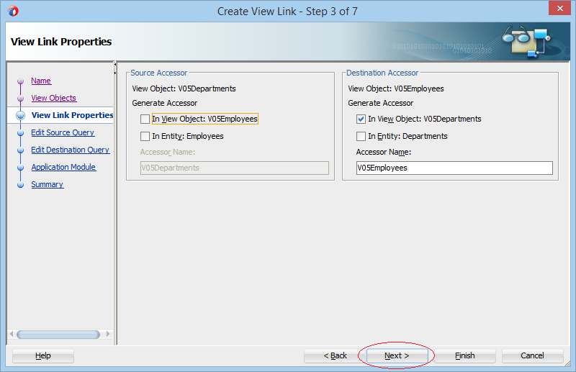576x372 pixels.
Task: Click the left arrow of navigation scrollbar
Action: [12, 334]
